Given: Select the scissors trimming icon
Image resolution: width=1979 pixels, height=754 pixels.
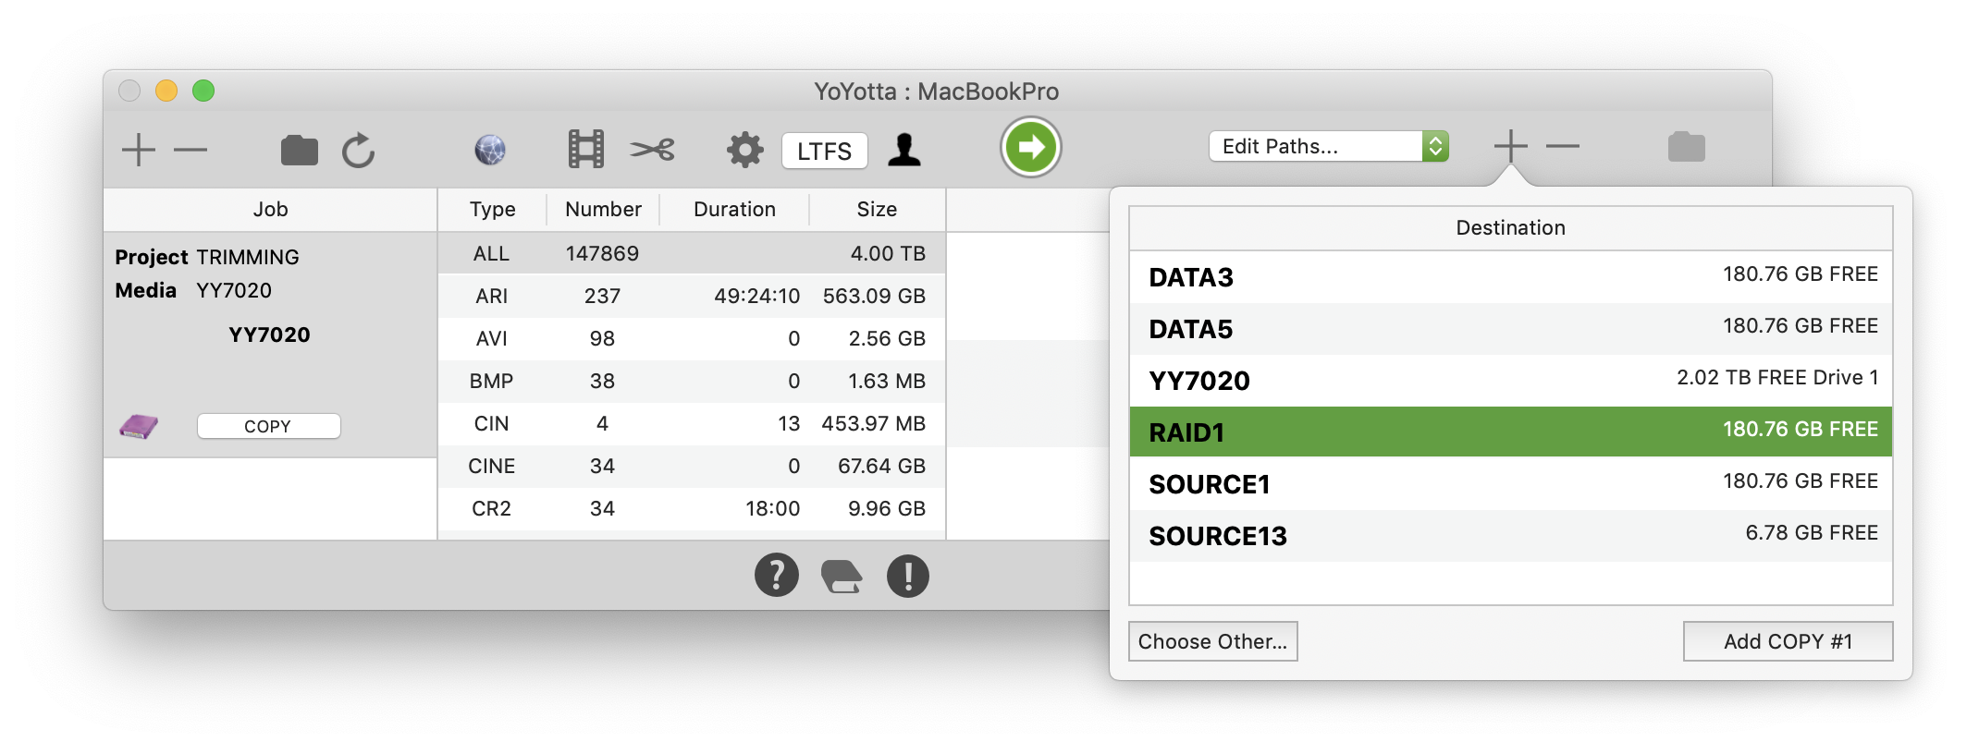Looking at the screenshot, I should click(x=653, y=149).
